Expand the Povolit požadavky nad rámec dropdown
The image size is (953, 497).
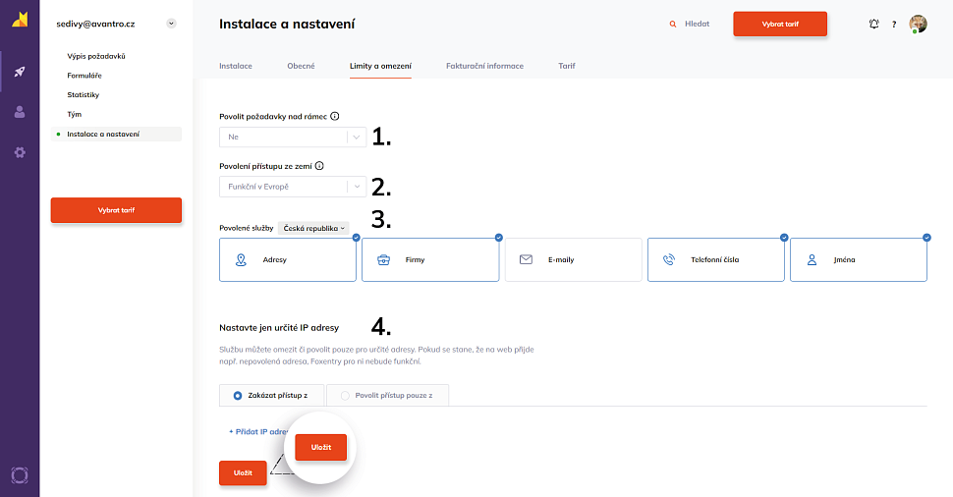356,138
